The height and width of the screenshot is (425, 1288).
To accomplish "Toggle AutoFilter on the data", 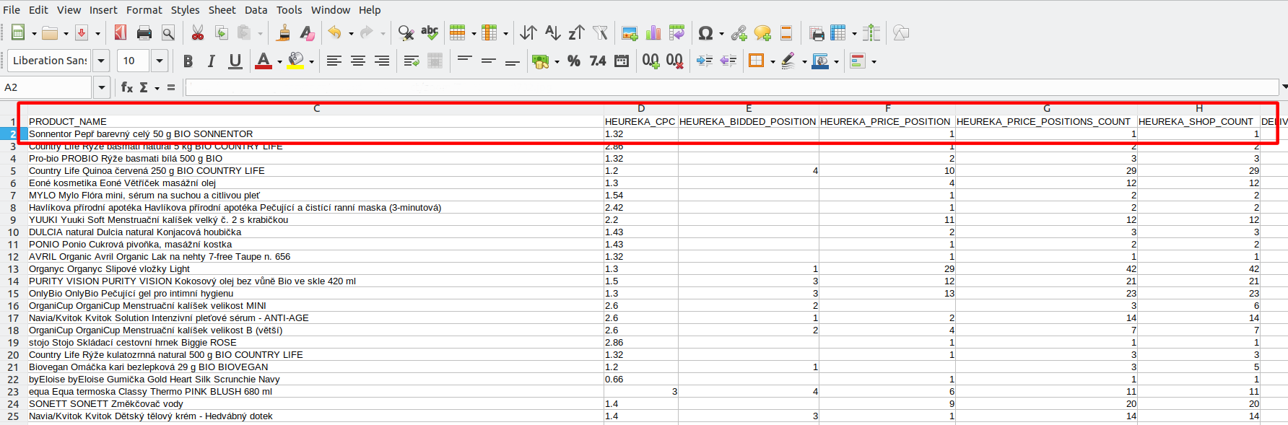I will click(x=600, y=33).
